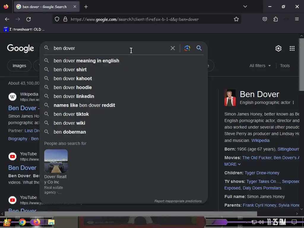The image size is (304, 228).
Task: Launch Chrome from the taskbar
Action: click(x=22, y=222)
